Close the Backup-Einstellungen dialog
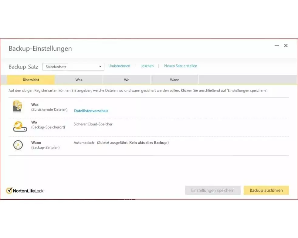This screenshot has width=298, height=238. 286,45
